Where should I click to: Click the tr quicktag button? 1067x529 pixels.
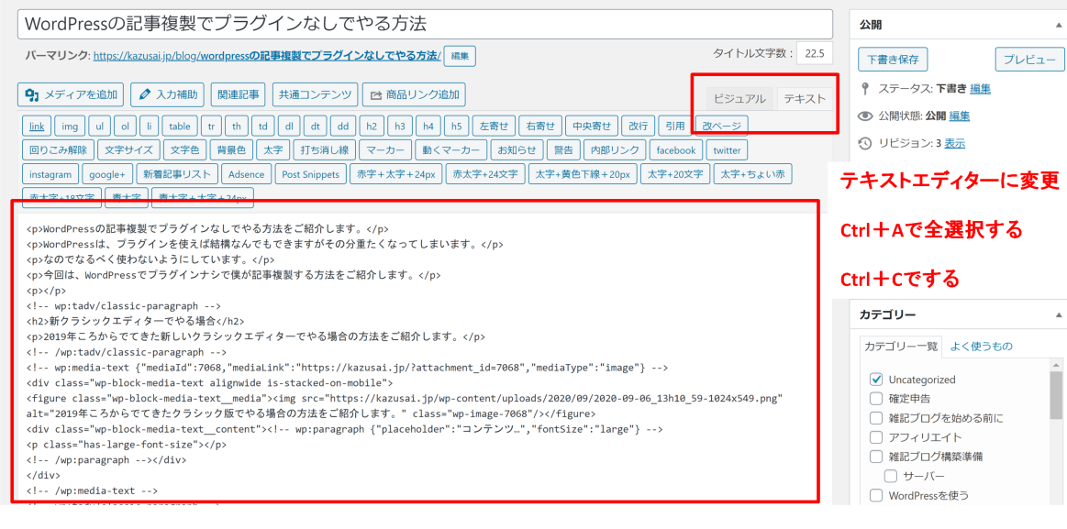click(212, 127)
